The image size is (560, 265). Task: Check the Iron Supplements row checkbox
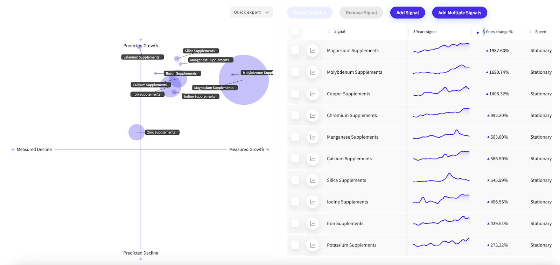click(x=295, y=224)
